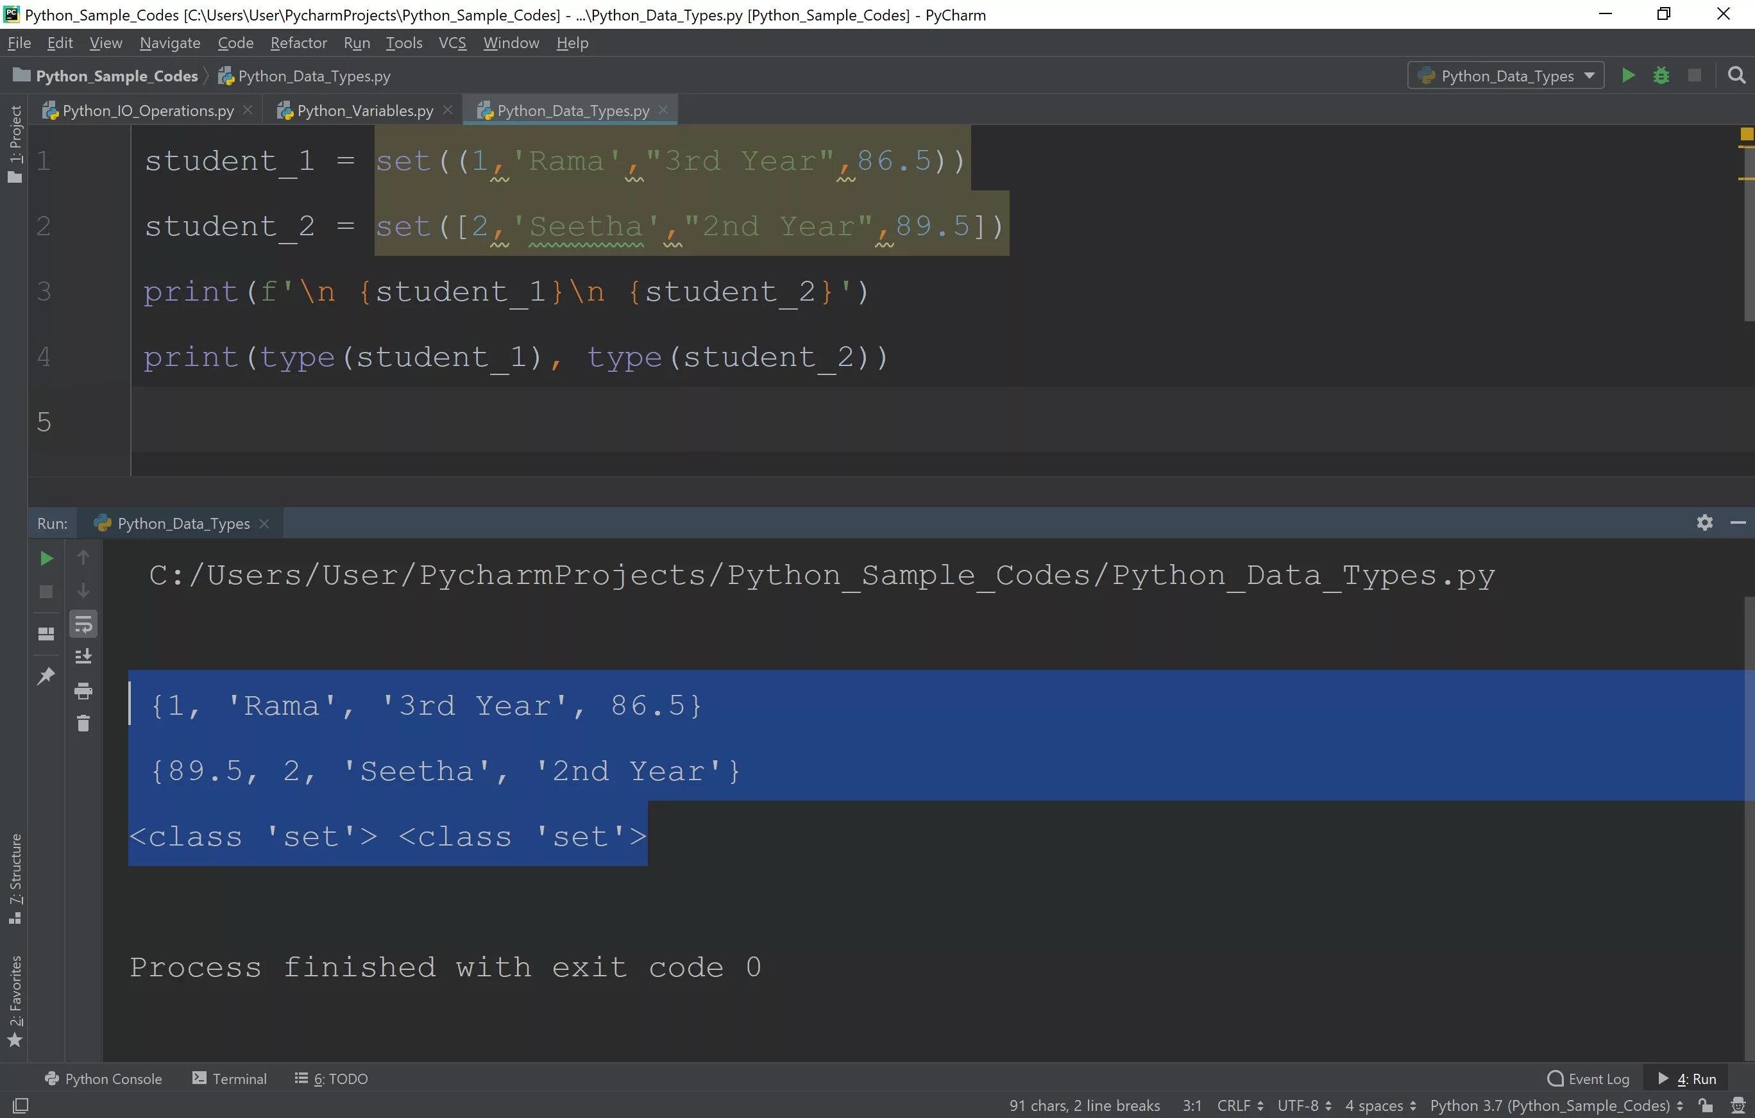Click the green Run button in top toolbar
Screen dimensions: 1755x1118
(x=1627, y=76)
